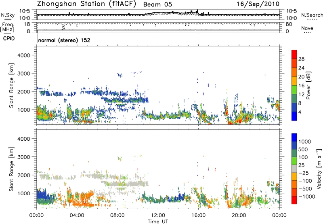Image resolution: width=323 pixels, height=224 pixels.
Task: Click the '16' power colorbar tick
Action: point(301,86)
